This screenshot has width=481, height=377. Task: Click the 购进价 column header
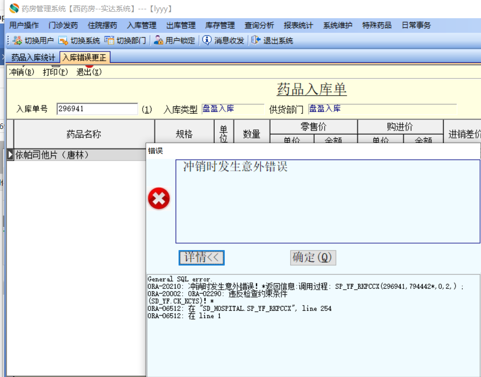(x=400, y=126)
